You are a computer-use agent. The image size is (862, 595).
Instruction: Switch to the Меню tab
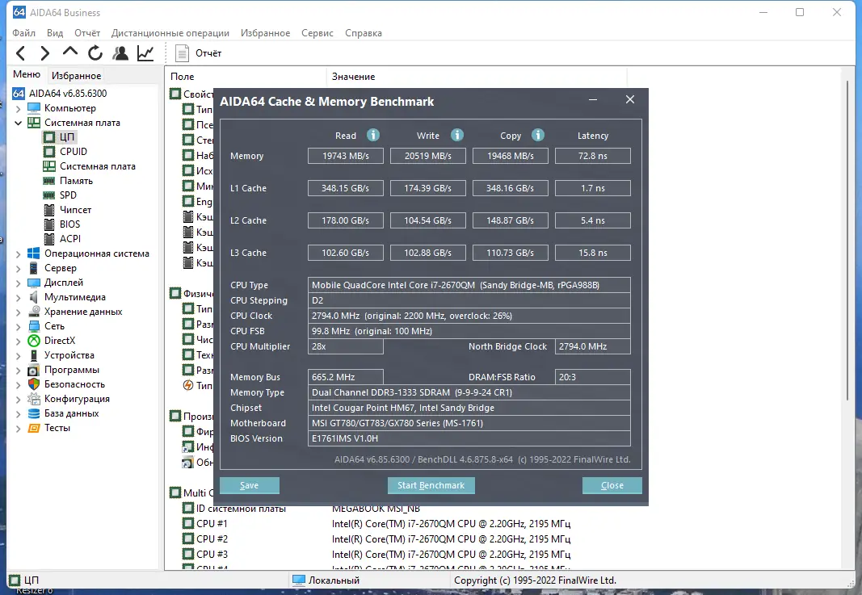(x=27, y=74)
